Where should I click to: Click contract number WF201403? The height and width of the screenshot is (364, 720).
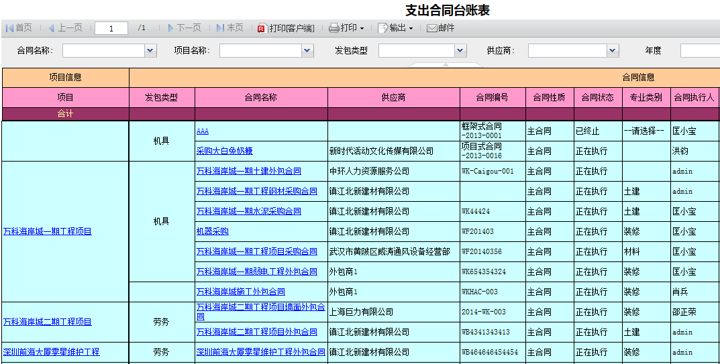tap(478, 231)
